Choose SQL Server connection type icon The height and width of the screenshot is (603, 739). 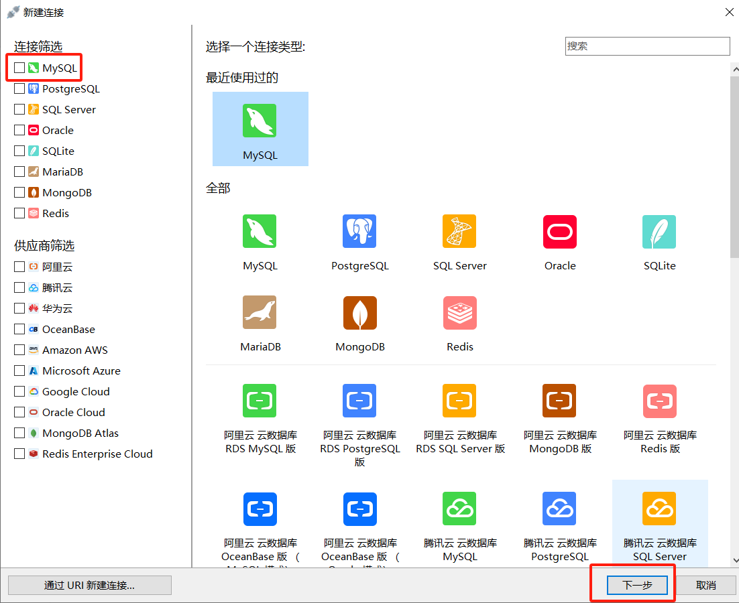459,231
